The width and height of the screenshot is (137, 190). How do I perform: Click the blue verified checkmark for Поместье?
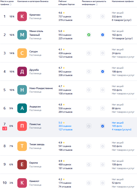[103, 126]
